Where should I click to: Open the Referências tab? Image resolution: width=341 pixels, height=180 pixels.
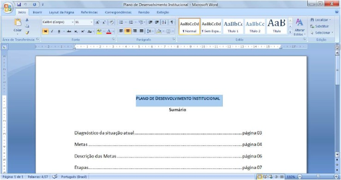point(89,12)
